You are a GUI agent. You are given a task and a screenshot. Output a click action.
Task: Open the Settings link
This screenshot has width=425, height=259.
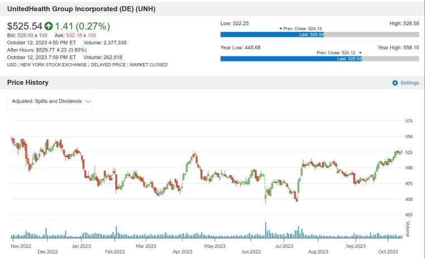[409, 83]
